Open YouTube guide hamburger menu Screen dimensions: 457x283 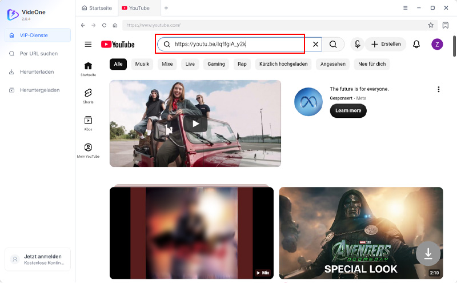coord(88,45)
